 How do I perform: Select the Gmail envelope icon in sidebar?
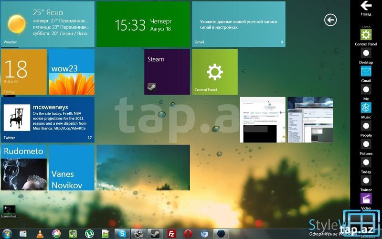point(366,71)
